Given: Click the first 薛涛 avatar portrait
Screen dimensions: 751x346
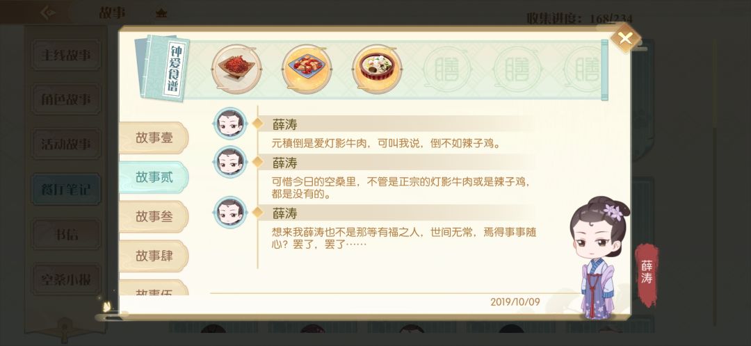Looking at the screenshot, I should pos(230,124).
